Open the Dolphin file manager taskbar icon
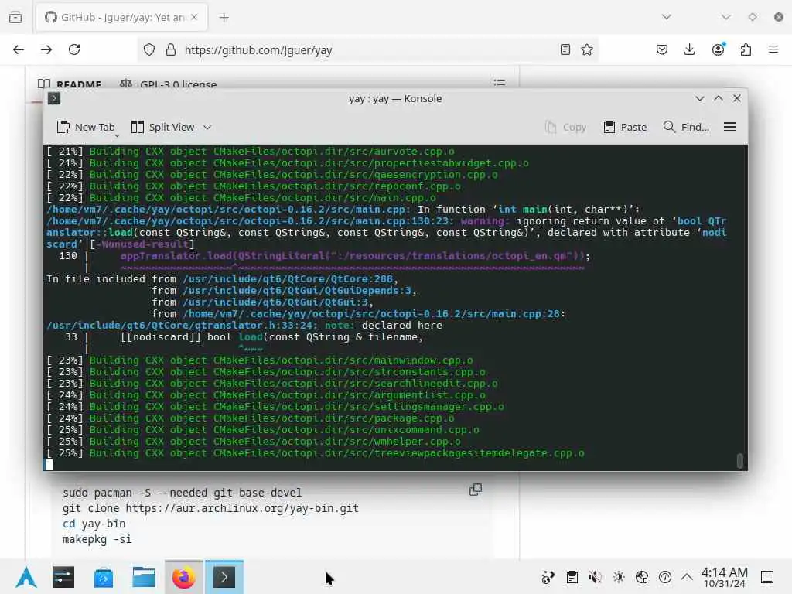 click(x=143, y=577)
